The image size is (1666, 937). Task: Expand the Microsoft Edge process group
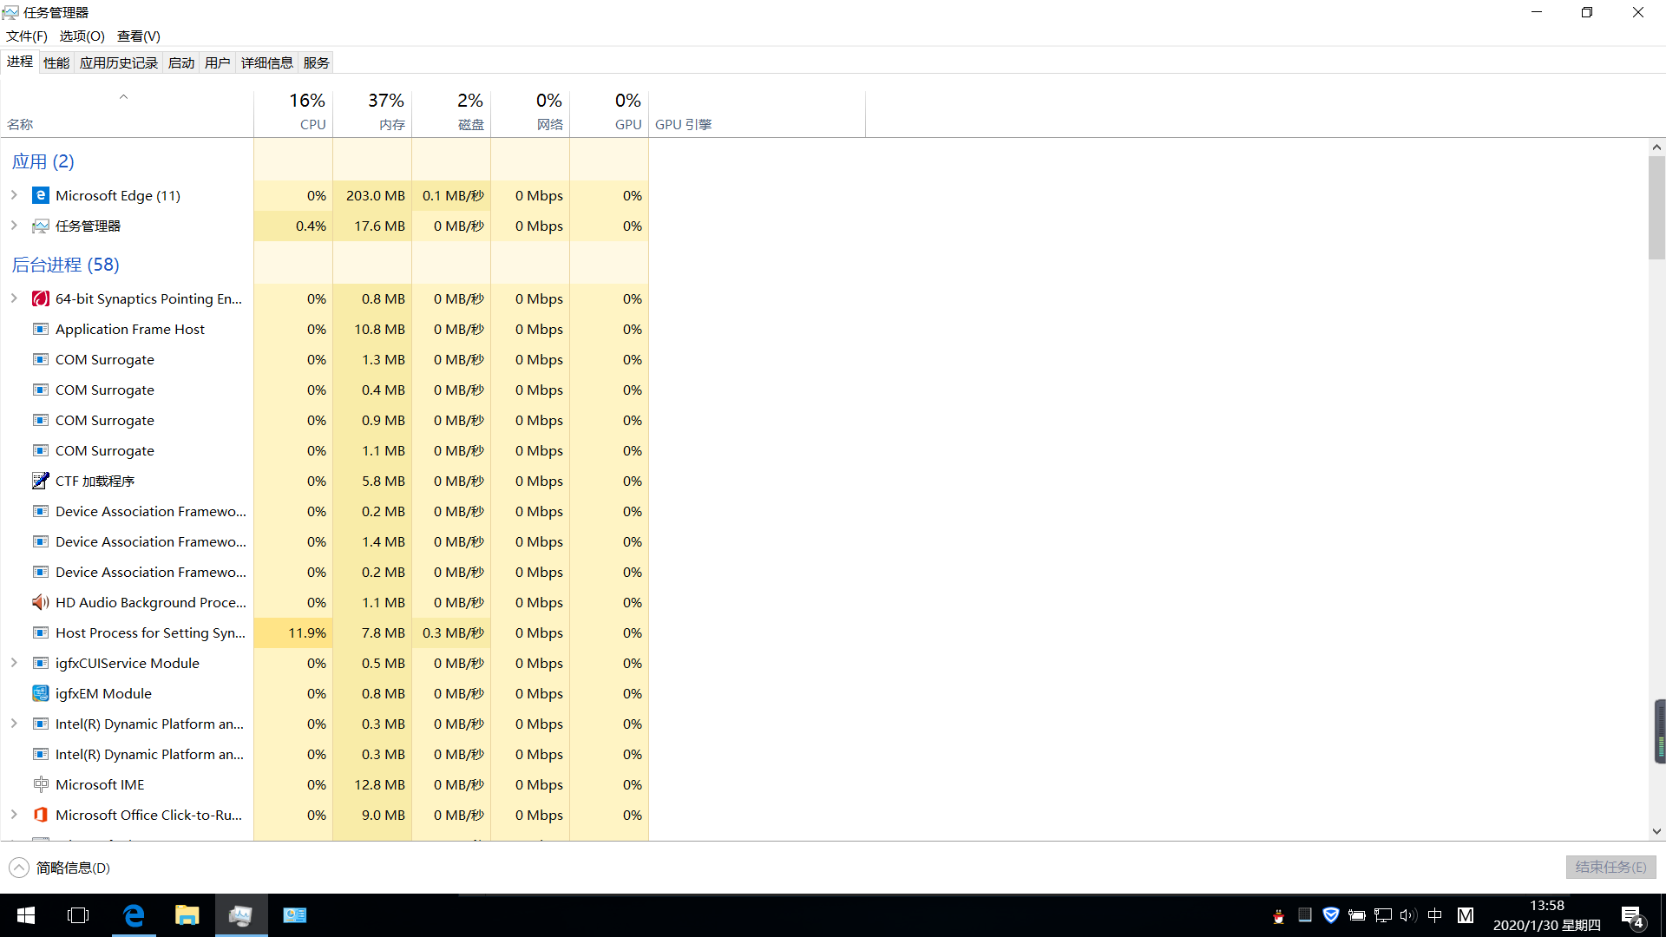click(14, 195)
